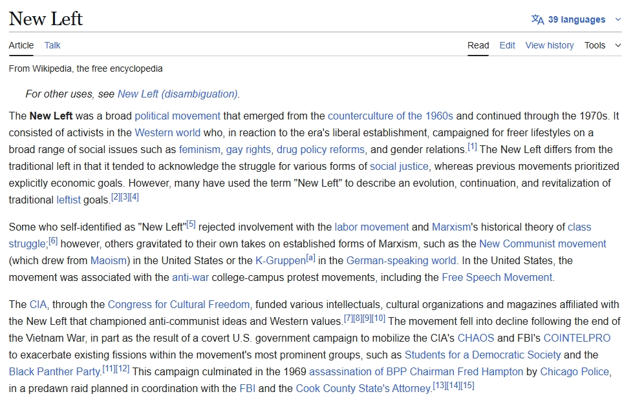
Task: Follow the anti-war link
Action: [191, 278]
